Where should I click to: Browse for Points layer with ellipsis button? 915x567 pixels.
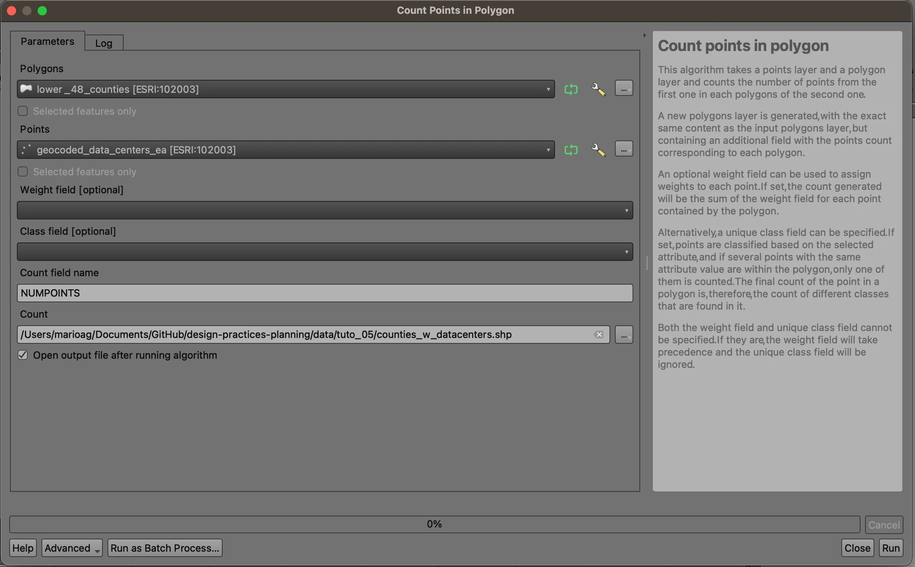(624, 149)
